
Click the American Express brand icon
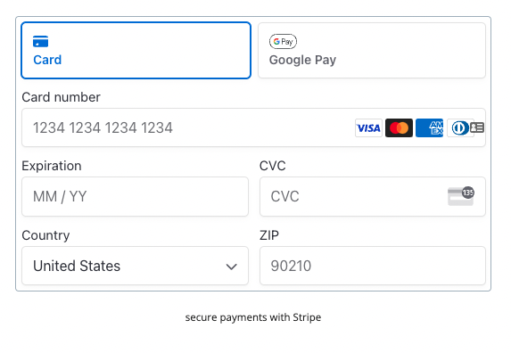pos(429,128)
